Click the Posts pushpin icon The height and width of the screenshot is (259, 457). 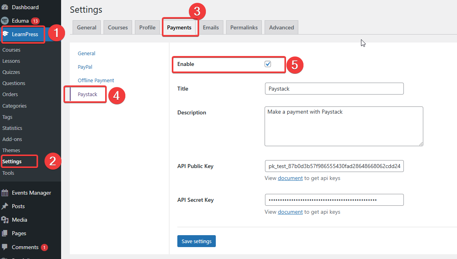click(5, 206)
